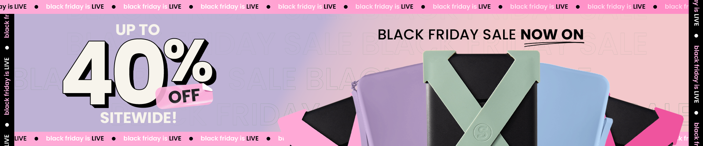Click the hand-drawn underline beneath NOW ON
This screenshot has width=703, height=146.
554,44
